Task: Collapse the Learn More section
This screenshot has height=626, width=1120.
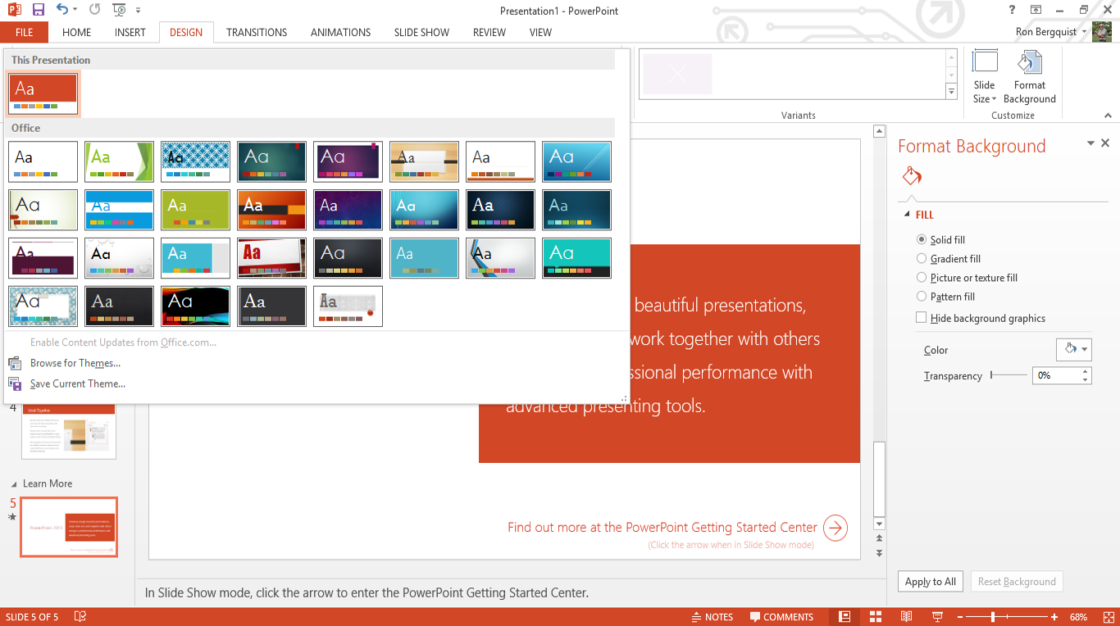Action: [13, 483]
